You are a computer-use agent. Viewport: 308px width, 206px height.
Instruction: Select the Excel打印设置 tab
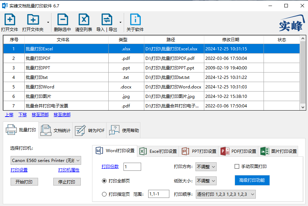coord(158,151)
